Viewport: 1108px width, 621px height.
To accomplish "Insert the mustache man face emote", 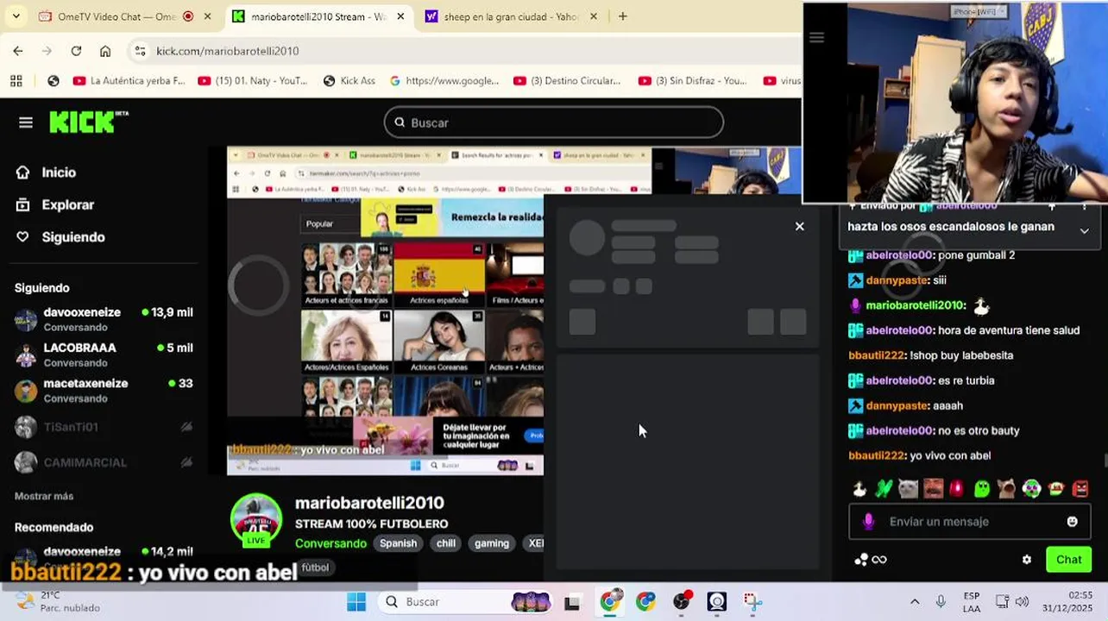I will (x=933, y=489).
